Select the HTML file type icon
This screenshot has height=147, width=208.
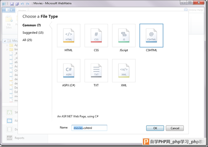click(x=68, y=35)
